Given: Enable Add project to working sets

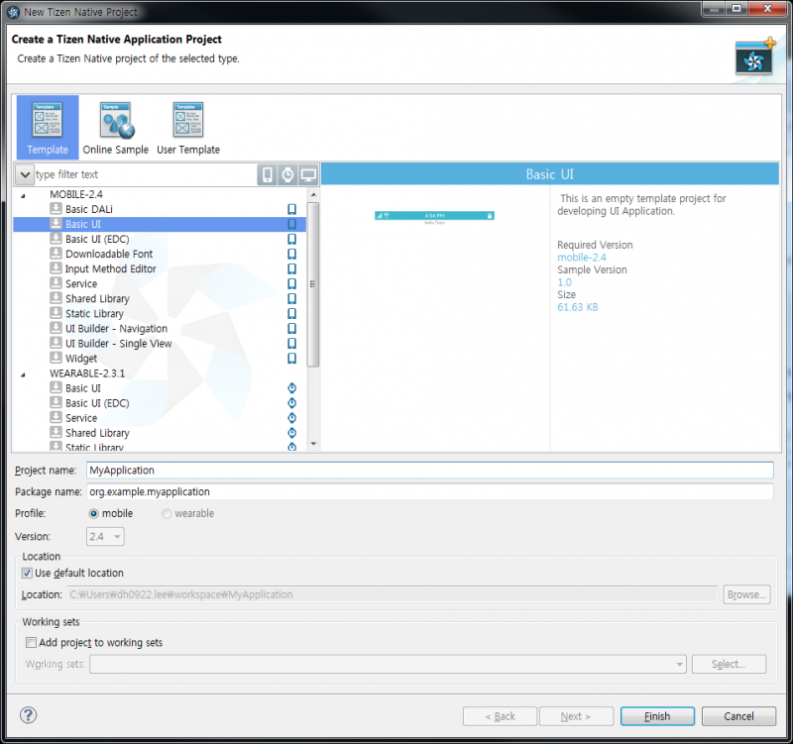Looking at the screenshot, I should [32, 643].
